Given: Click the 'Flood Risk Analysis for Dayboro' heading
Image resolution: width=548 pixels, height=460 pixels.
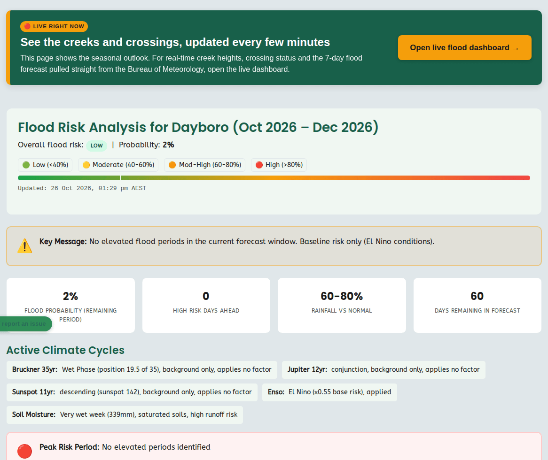Looking at the screenshot, I should tap(198, 127).
